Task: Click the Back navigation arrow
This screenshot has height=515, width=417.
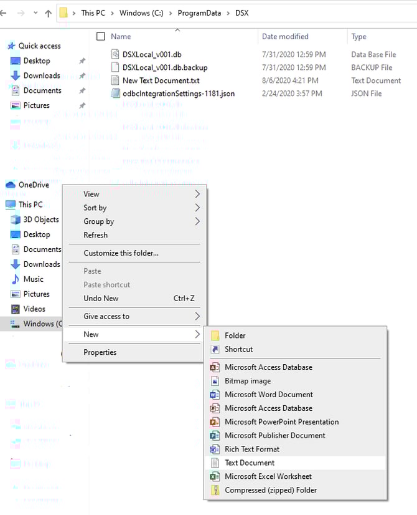Action: [x=3, y=13]
